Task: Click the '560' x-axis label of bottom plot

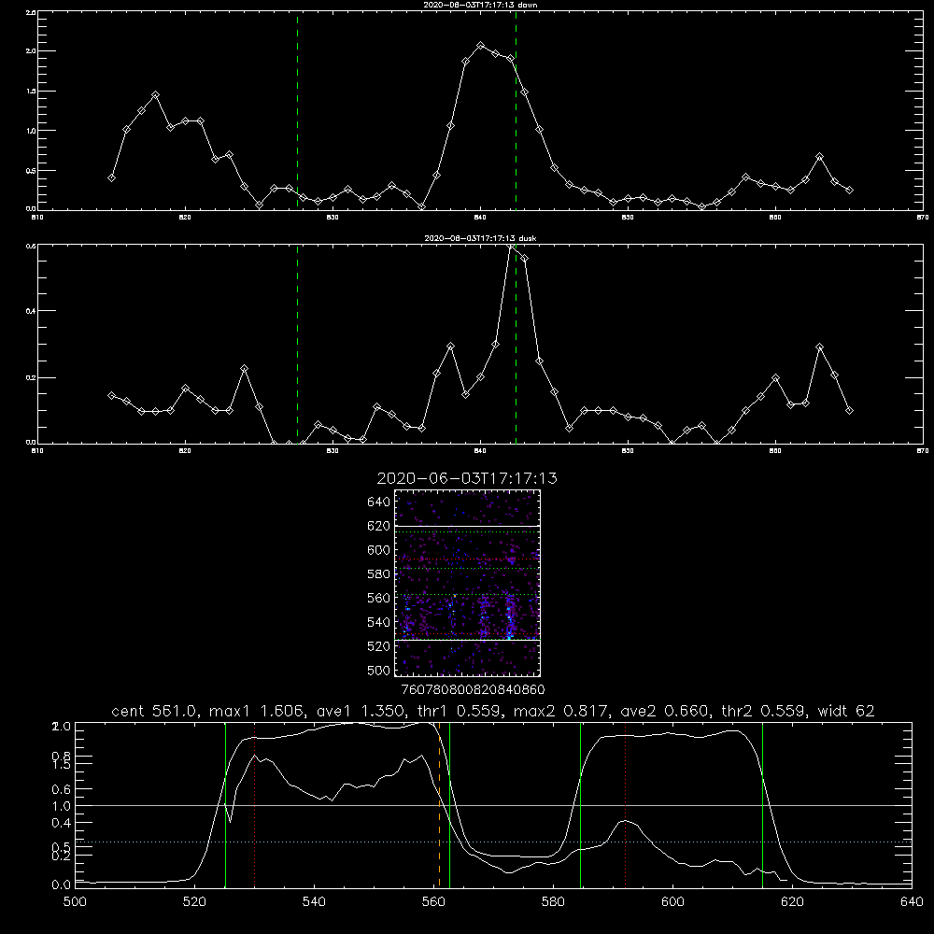Action: click(x=433, y=902)
